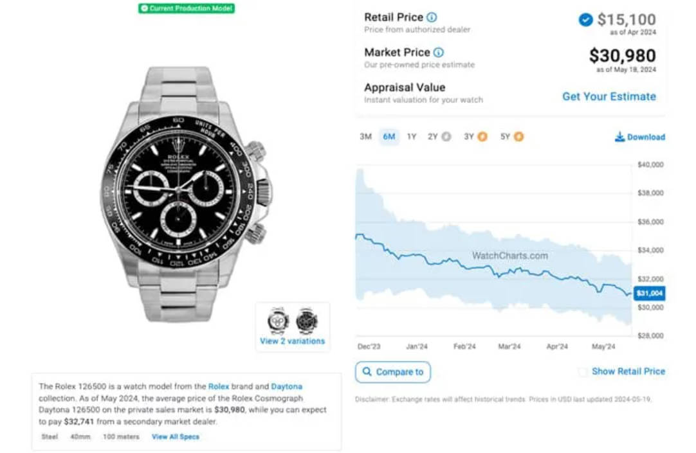This screenshot has height=453, width=696.
Task: Click the orange premium badge beside 3Y
Action: (x=482, y=136)
